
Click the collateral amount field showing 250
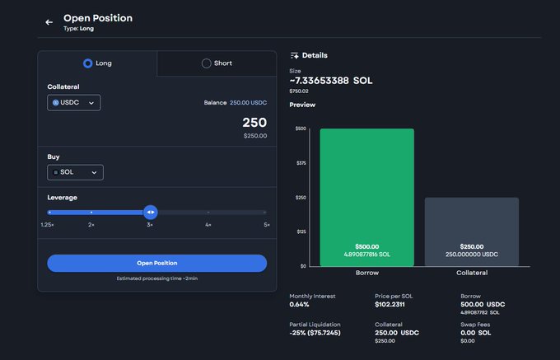[254, 123]
